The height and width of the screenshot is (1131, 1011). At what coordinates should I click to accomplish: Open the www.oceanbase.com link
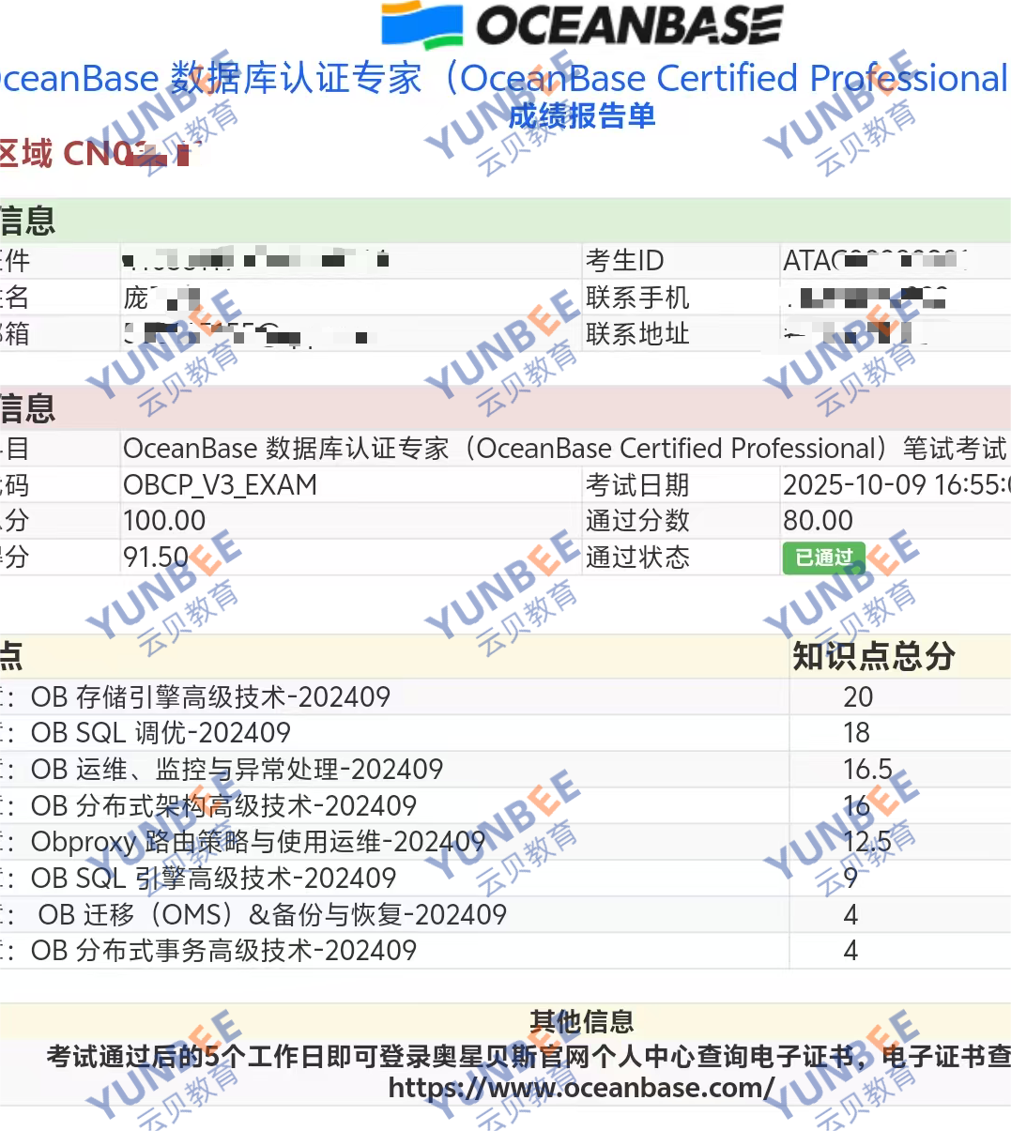click(581, 1088)
